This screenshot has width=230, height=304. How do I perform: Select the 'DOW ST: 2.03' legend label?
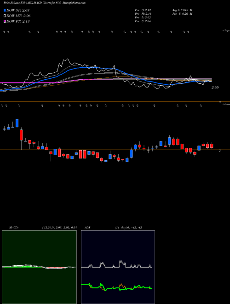(18, 10)
